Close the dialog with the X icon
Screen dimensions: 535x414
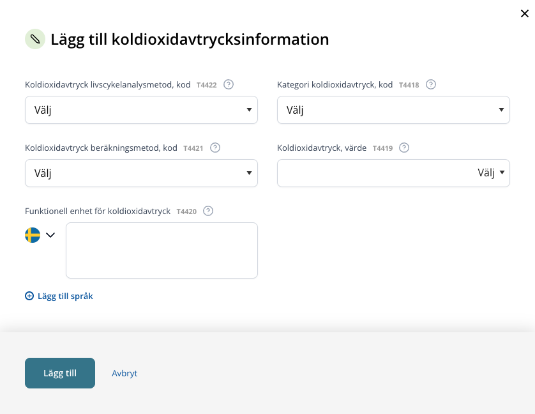524,13
